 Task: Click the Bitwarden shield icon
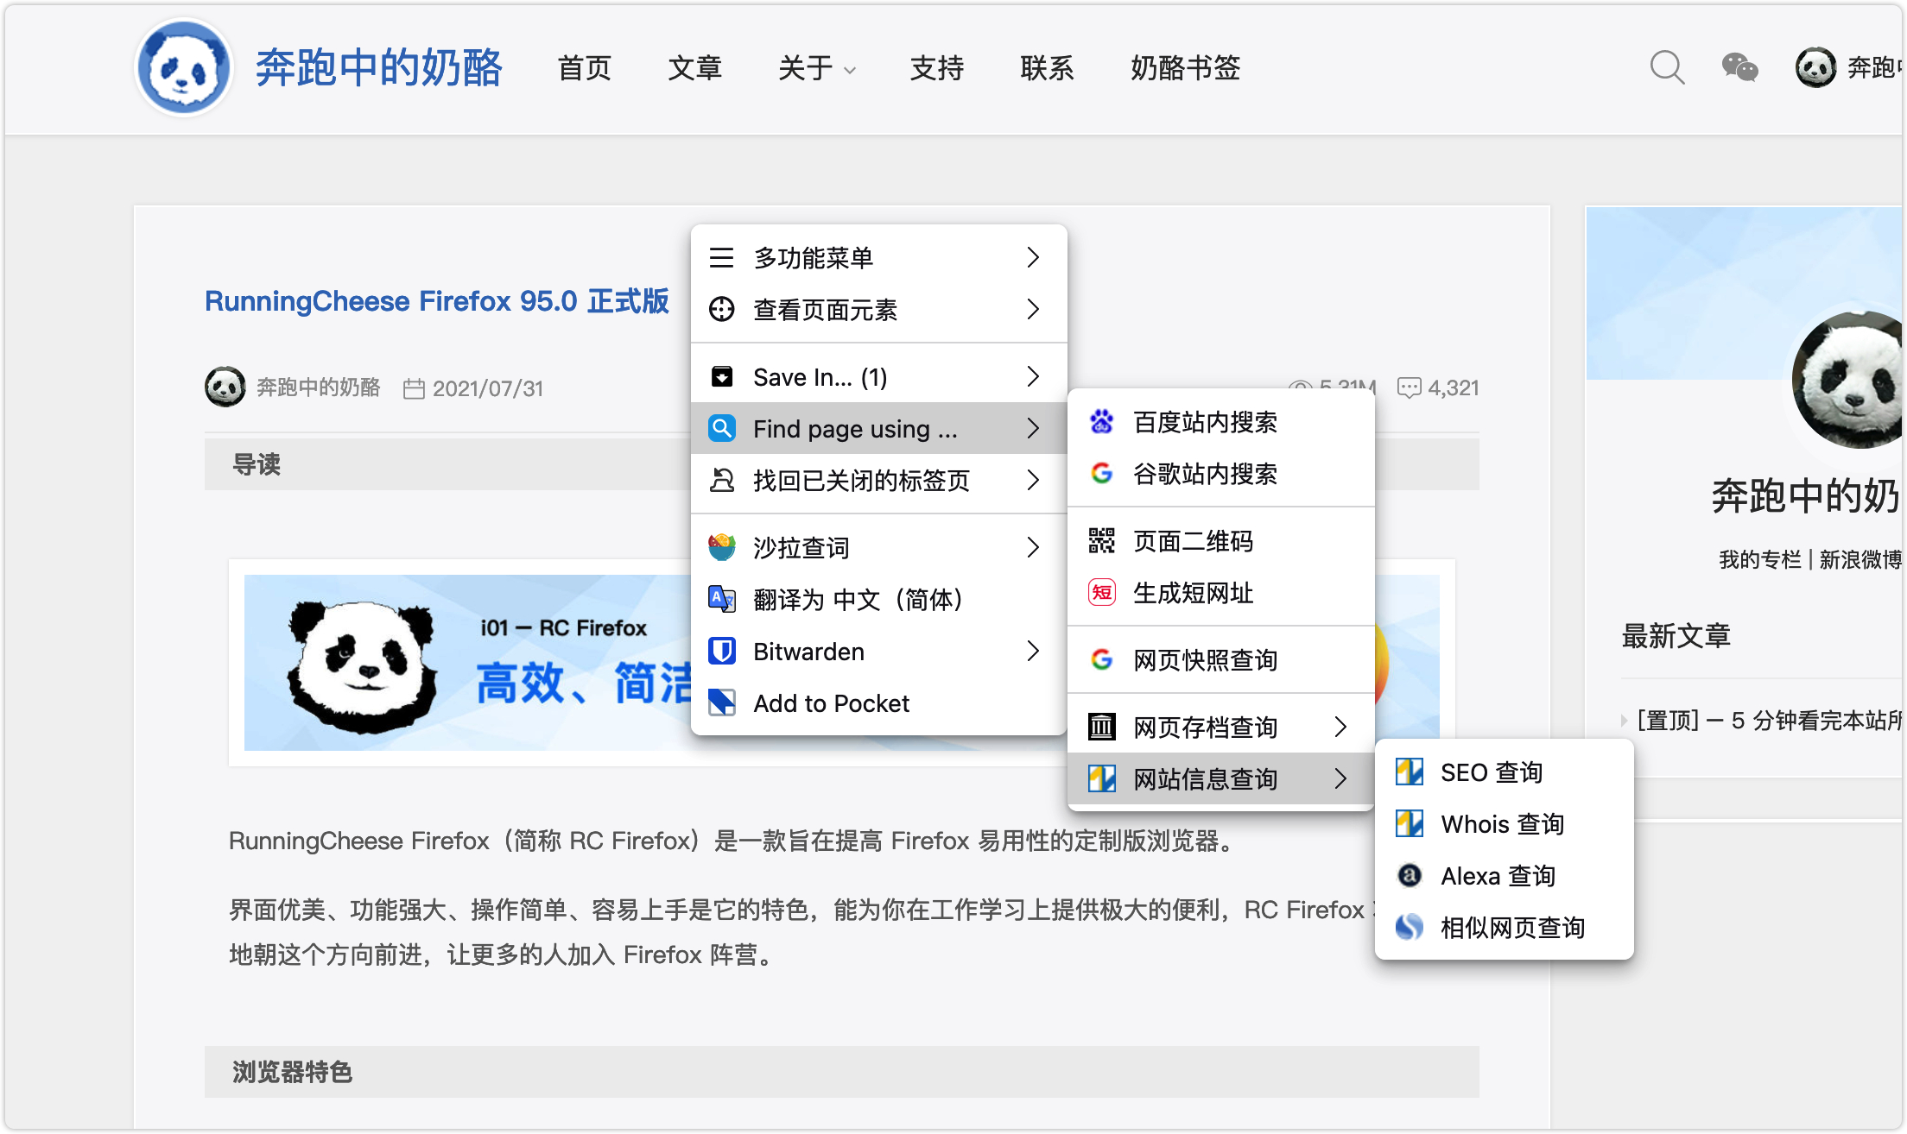pyautogui.click(x=722, y=652)
